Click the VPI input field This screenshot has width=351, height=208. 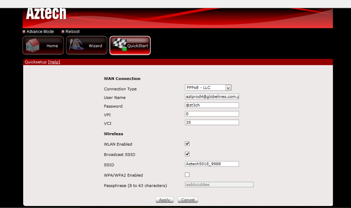tap(212, 114)
